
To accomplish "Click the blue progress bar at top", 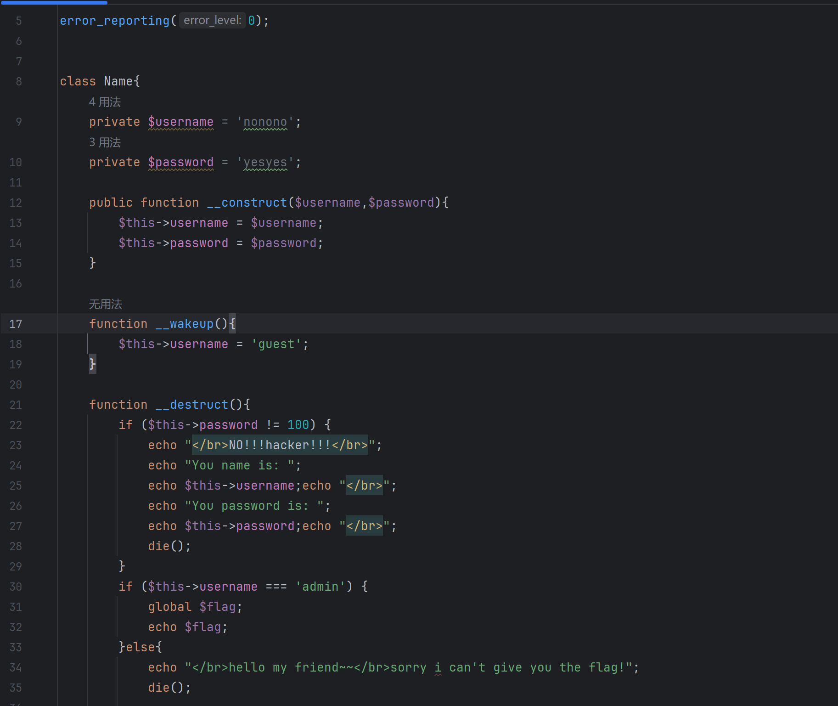I will (x=54, y=2).
